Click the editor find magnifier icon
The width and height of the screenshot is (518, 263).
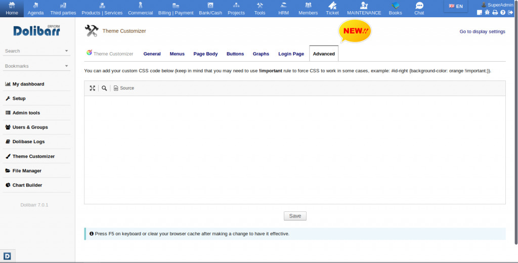coord(104,88)
